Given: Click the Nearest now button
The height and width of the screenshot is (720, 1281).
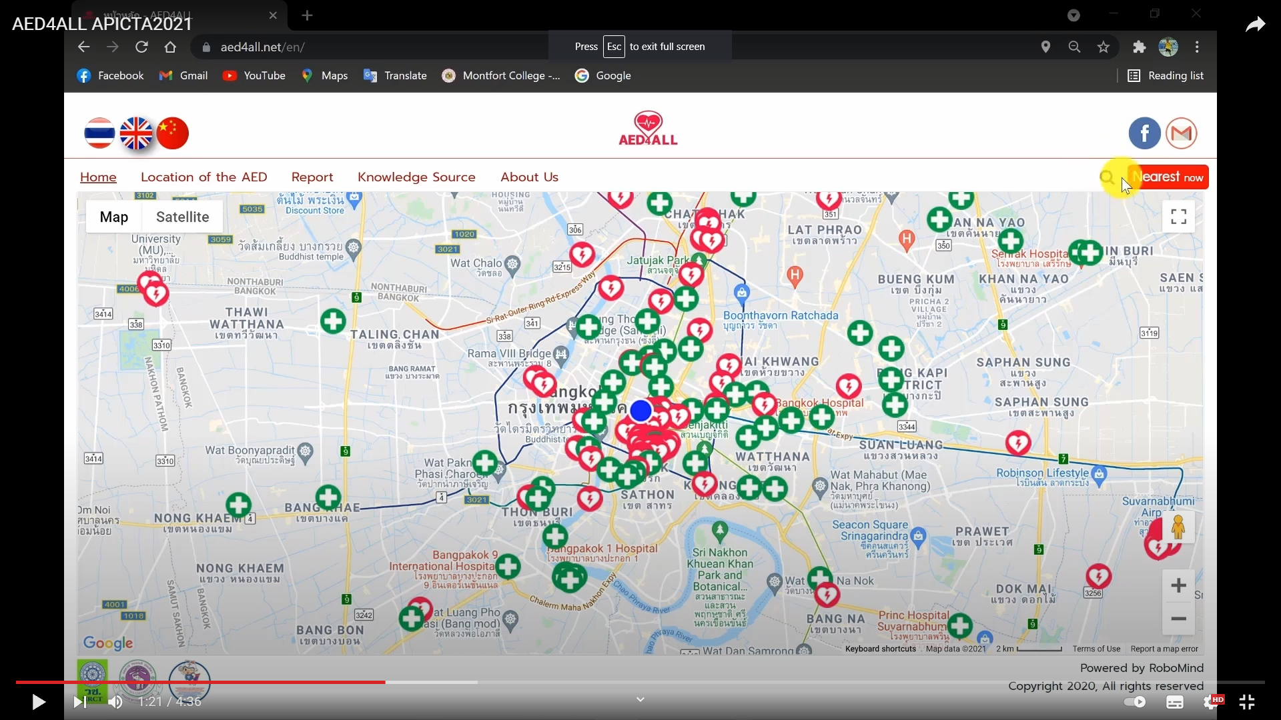Looking at the screenshot, I should (1168, 177).
